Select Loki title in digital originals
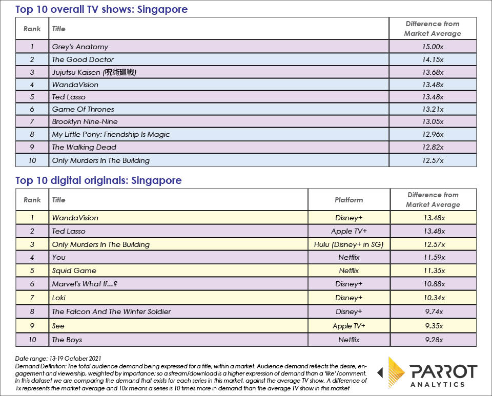The image size is (492, 396). 59,298
